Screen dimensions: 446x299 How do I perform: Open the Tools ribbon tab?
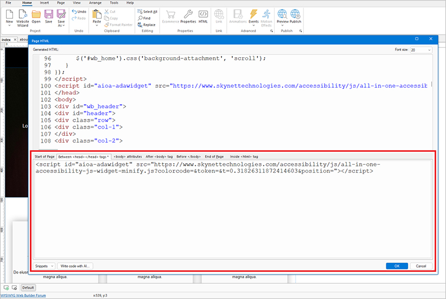tap(114, 3)
